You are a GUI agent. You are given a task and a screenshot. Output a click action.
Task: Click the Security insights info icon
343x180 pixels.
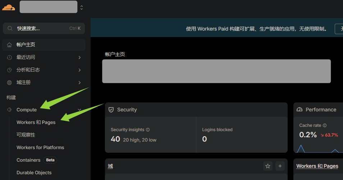pyautogui.click(x=148, y=130)
